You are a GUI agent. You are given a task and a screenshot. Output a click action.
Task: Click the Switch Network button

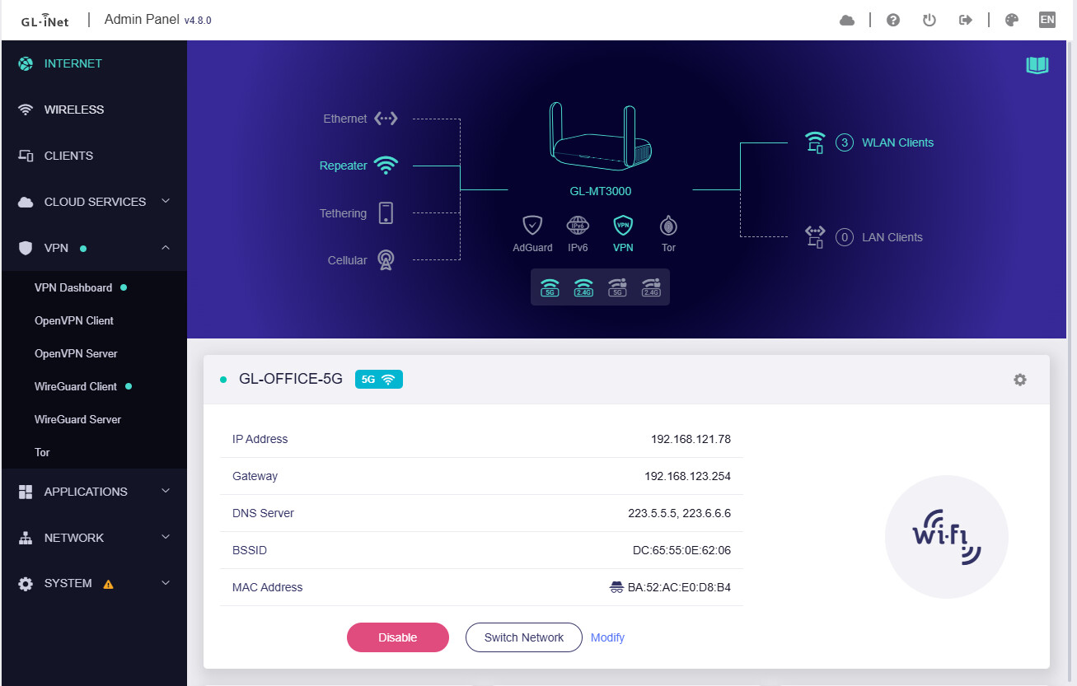(524, 637)
